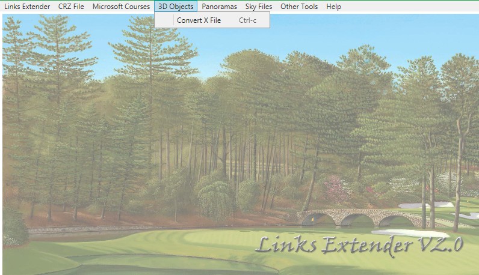Open the CRZ File menu
This screenshot has height=275, width=479.
(x=71, y=7)
